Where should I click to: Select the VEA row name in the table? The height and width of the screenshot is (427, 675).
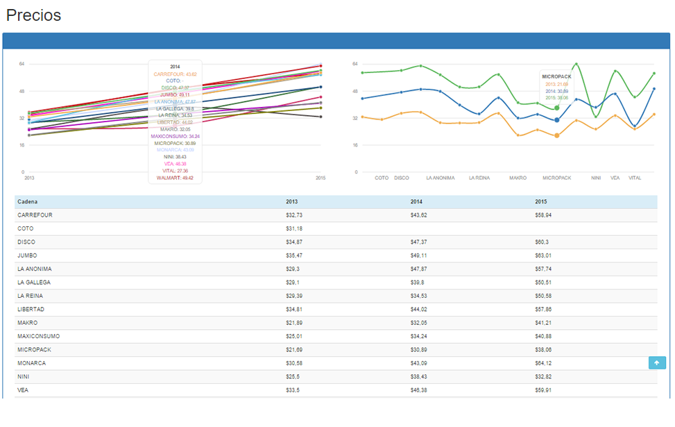[x=23, y=390]
